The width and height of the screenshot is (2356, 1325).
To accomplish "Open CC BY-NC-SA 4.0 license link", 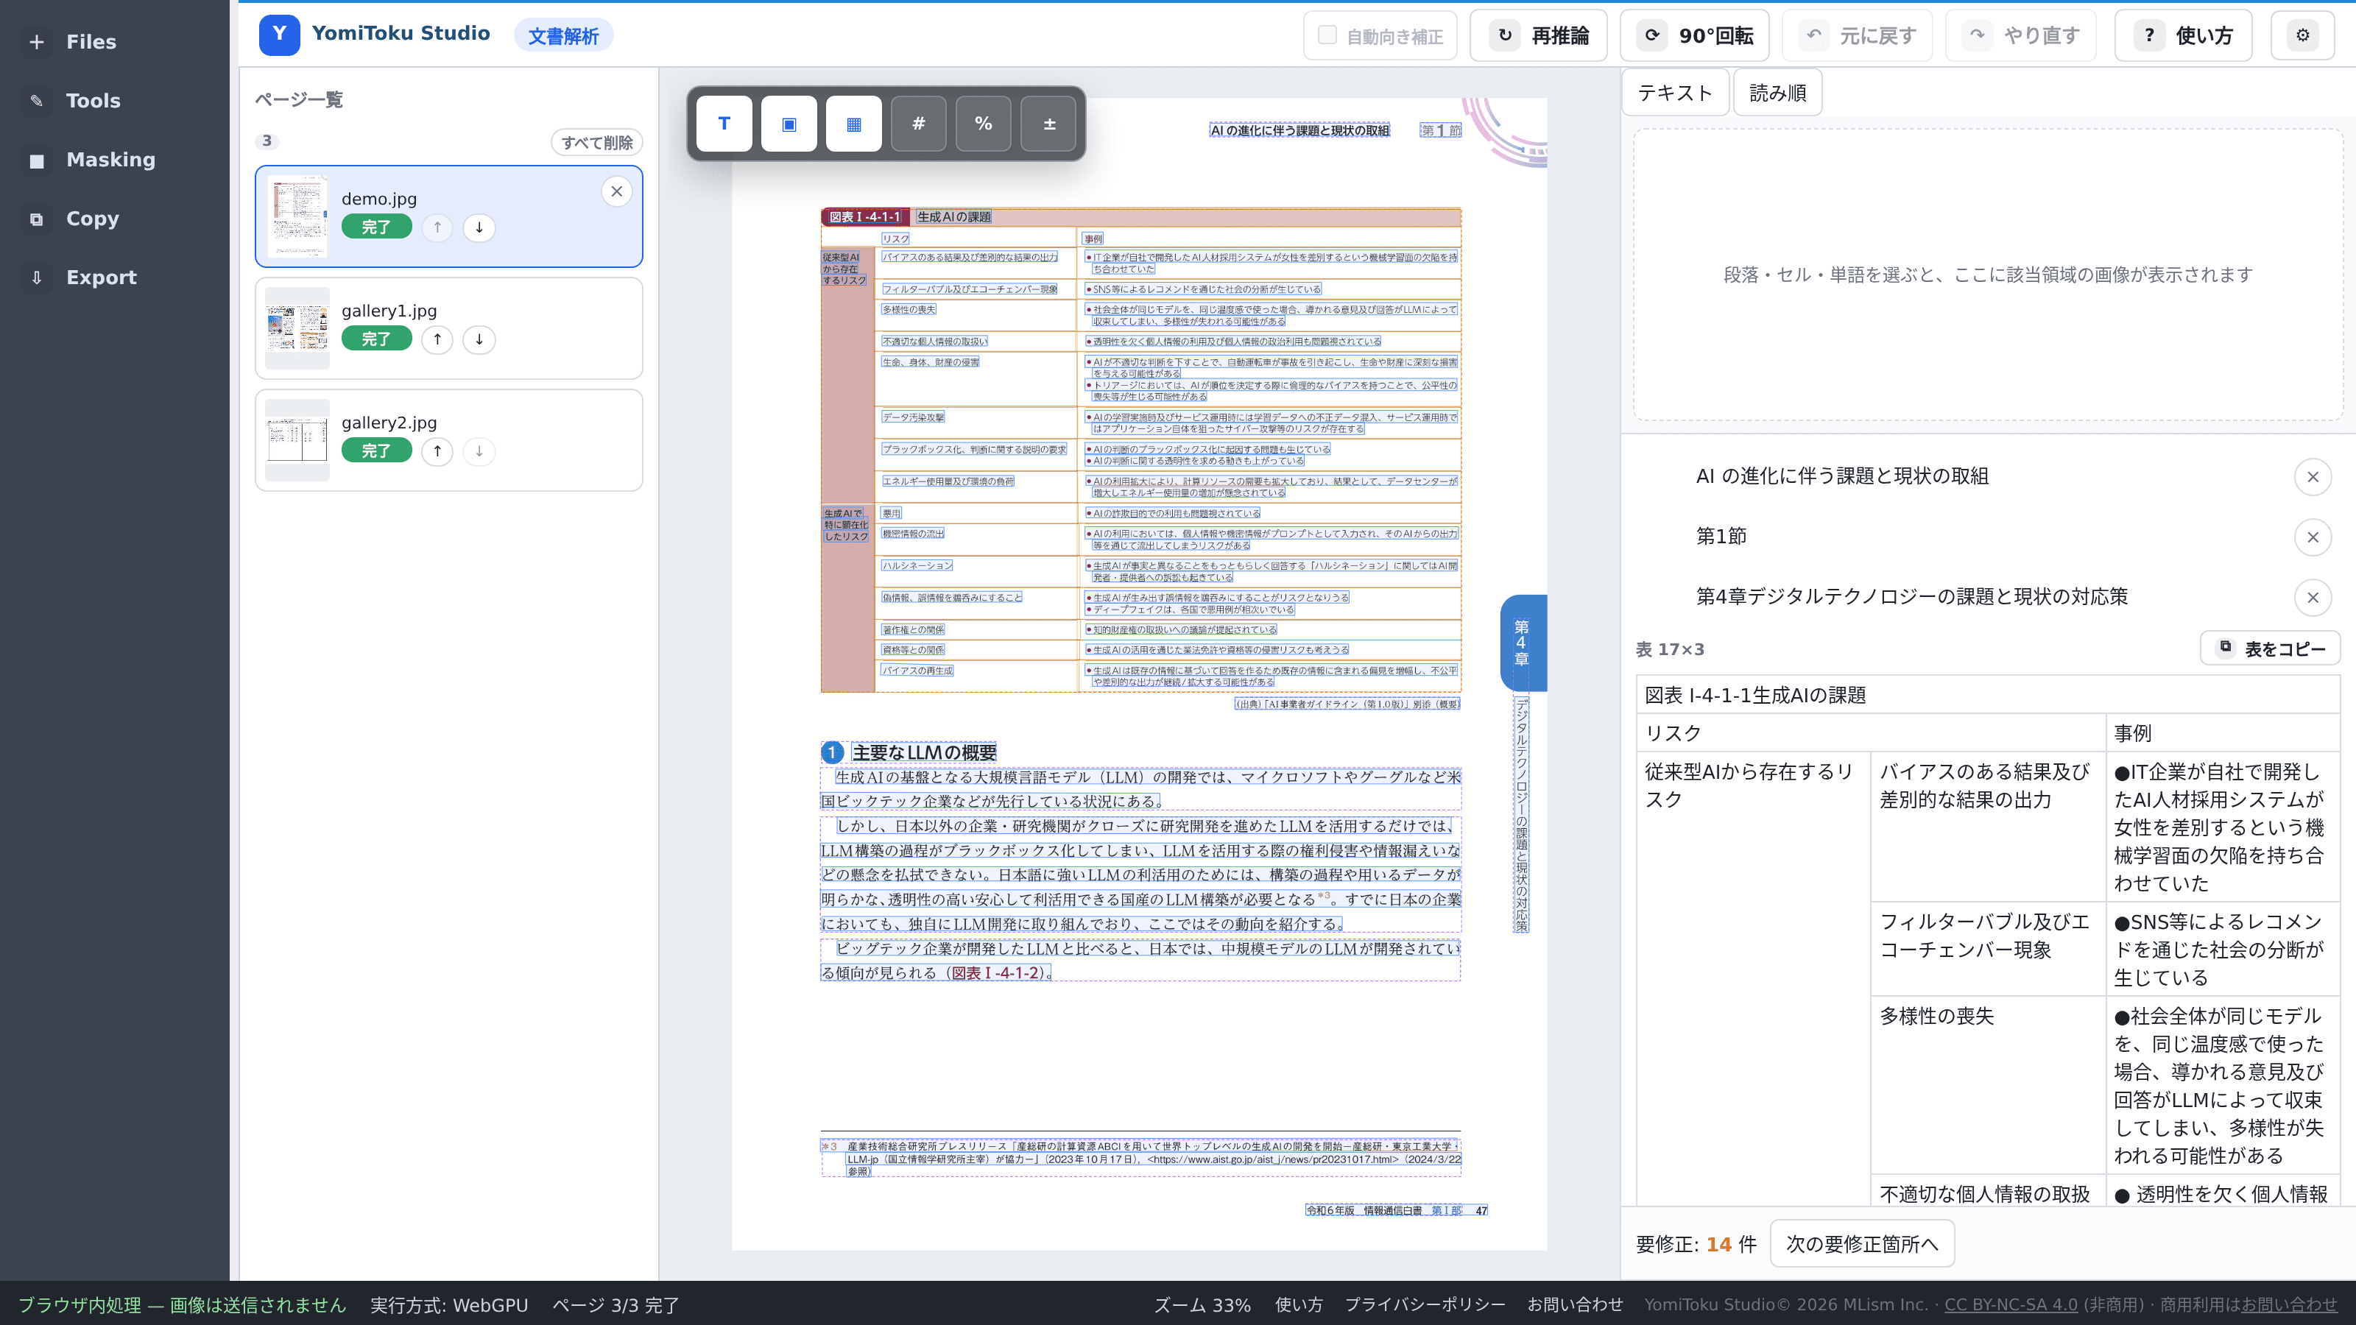I will pyautogui.click(x=2010, y=1305).
